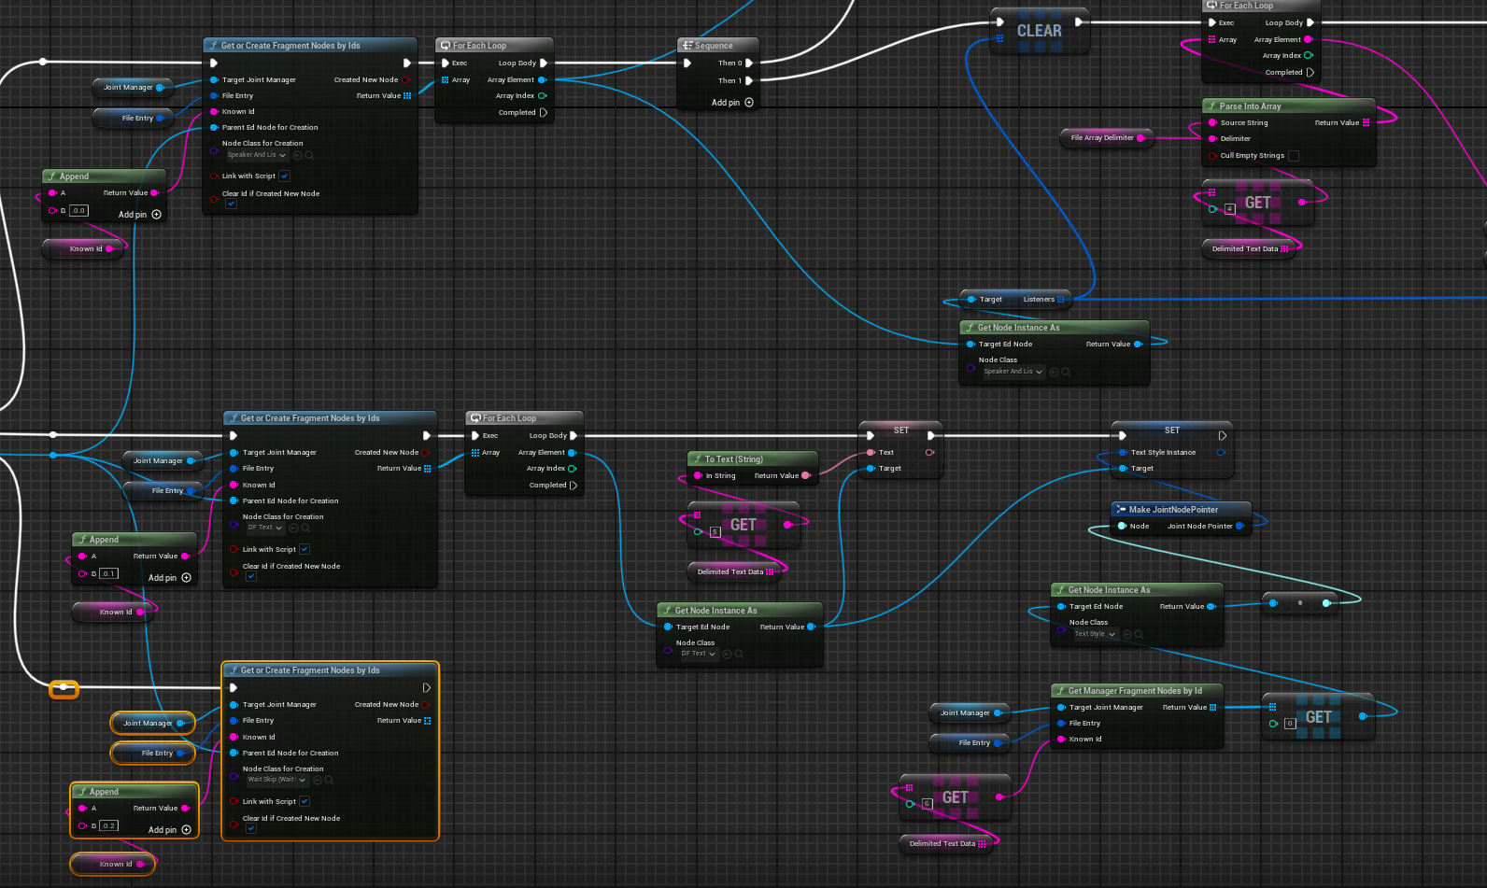1487x888 pixels.
Task: Click the use-selected arrow icon next to the Text Style class dropdown
Action: [1126, 634]
